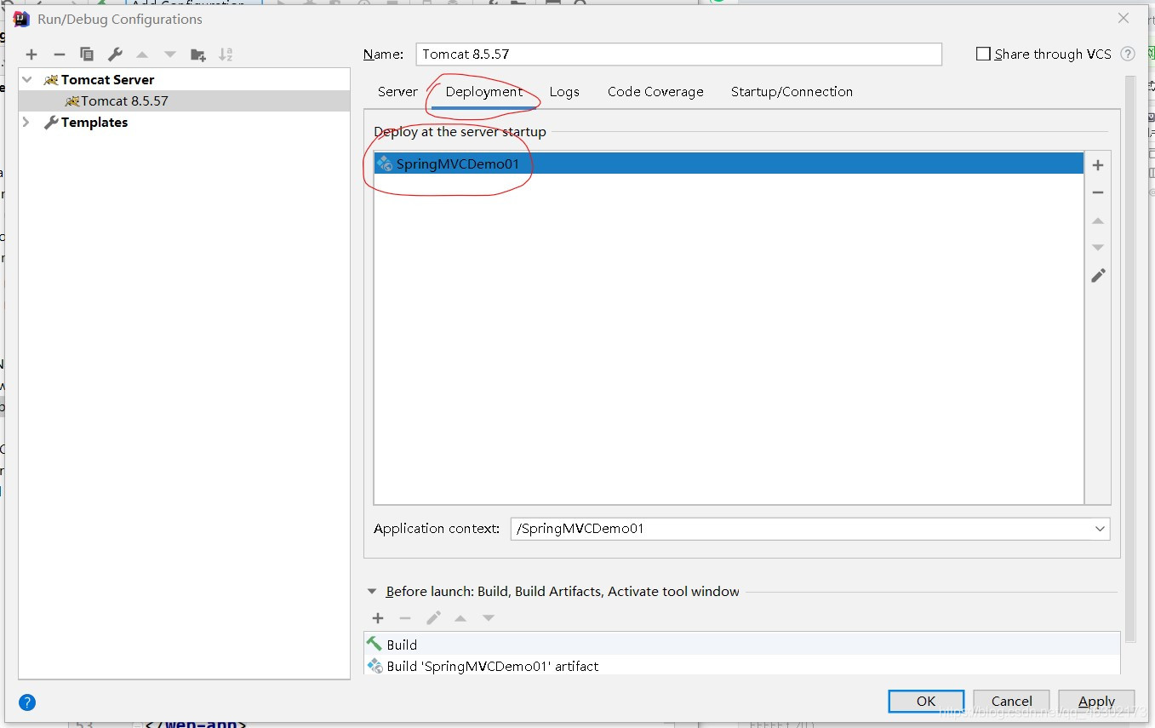
Task: Open the help question mark icon
Action: coord(27,702)
